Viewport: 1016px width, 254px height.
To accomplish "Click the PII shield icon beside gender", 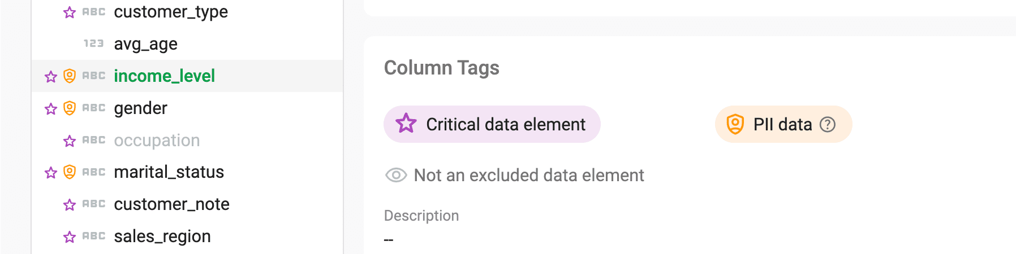I will [70, 108].
